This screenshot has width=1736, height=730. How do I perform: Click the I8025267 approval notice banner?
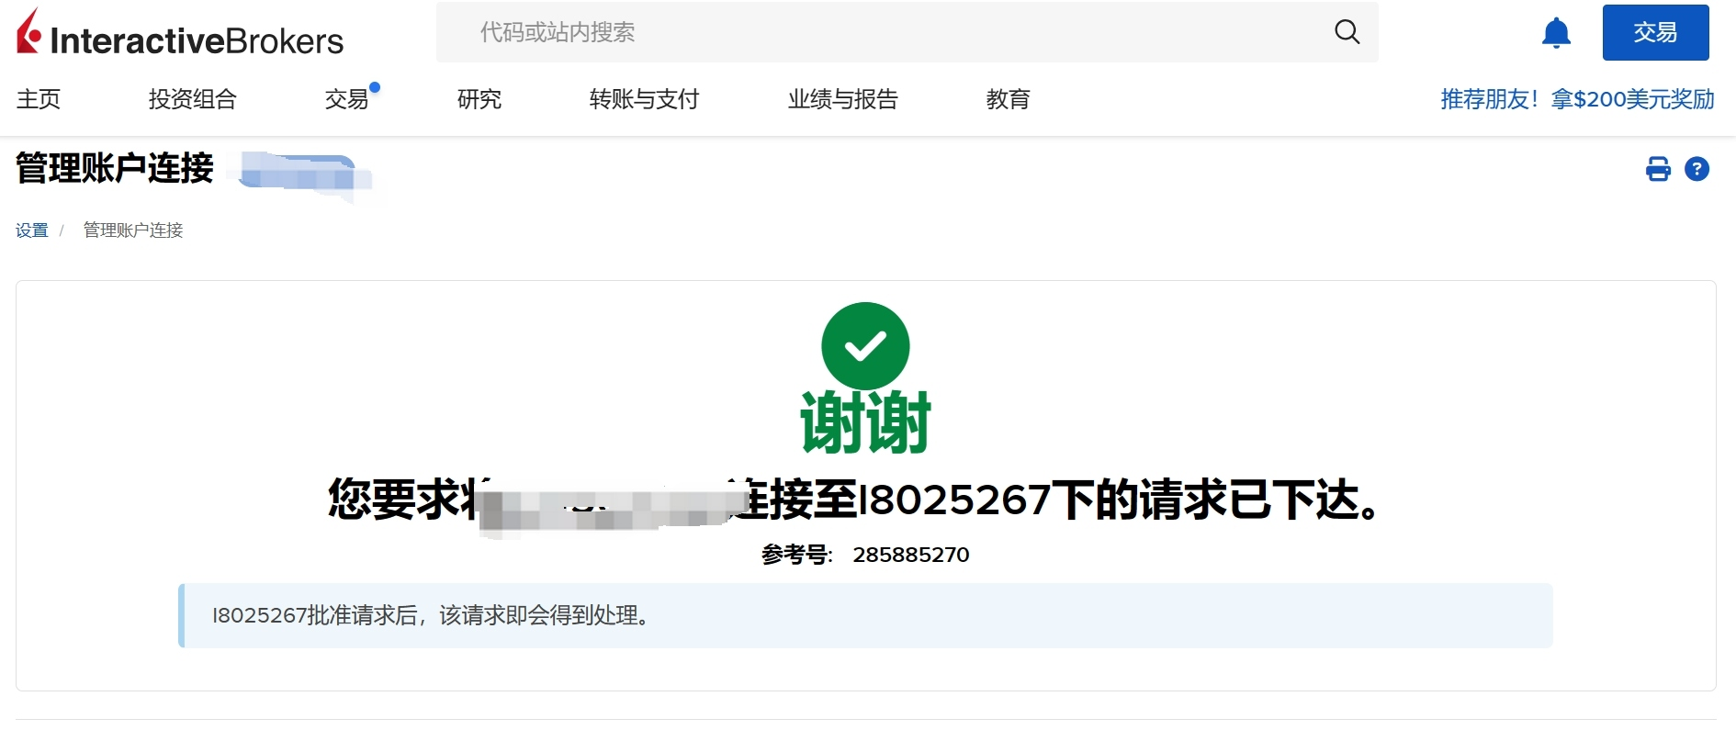tap(865, 615)
